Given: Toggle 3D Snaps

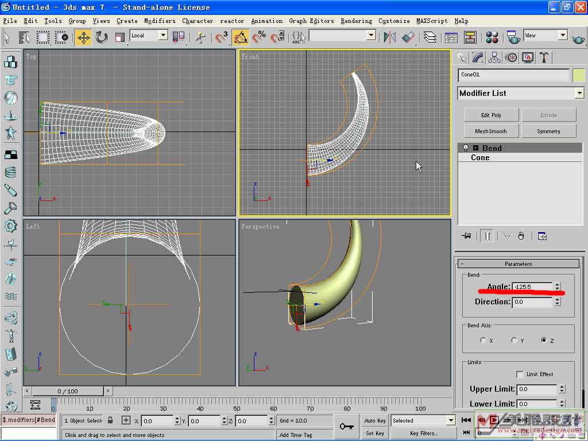Looking at the screenshot, I should tap(221, 37).
